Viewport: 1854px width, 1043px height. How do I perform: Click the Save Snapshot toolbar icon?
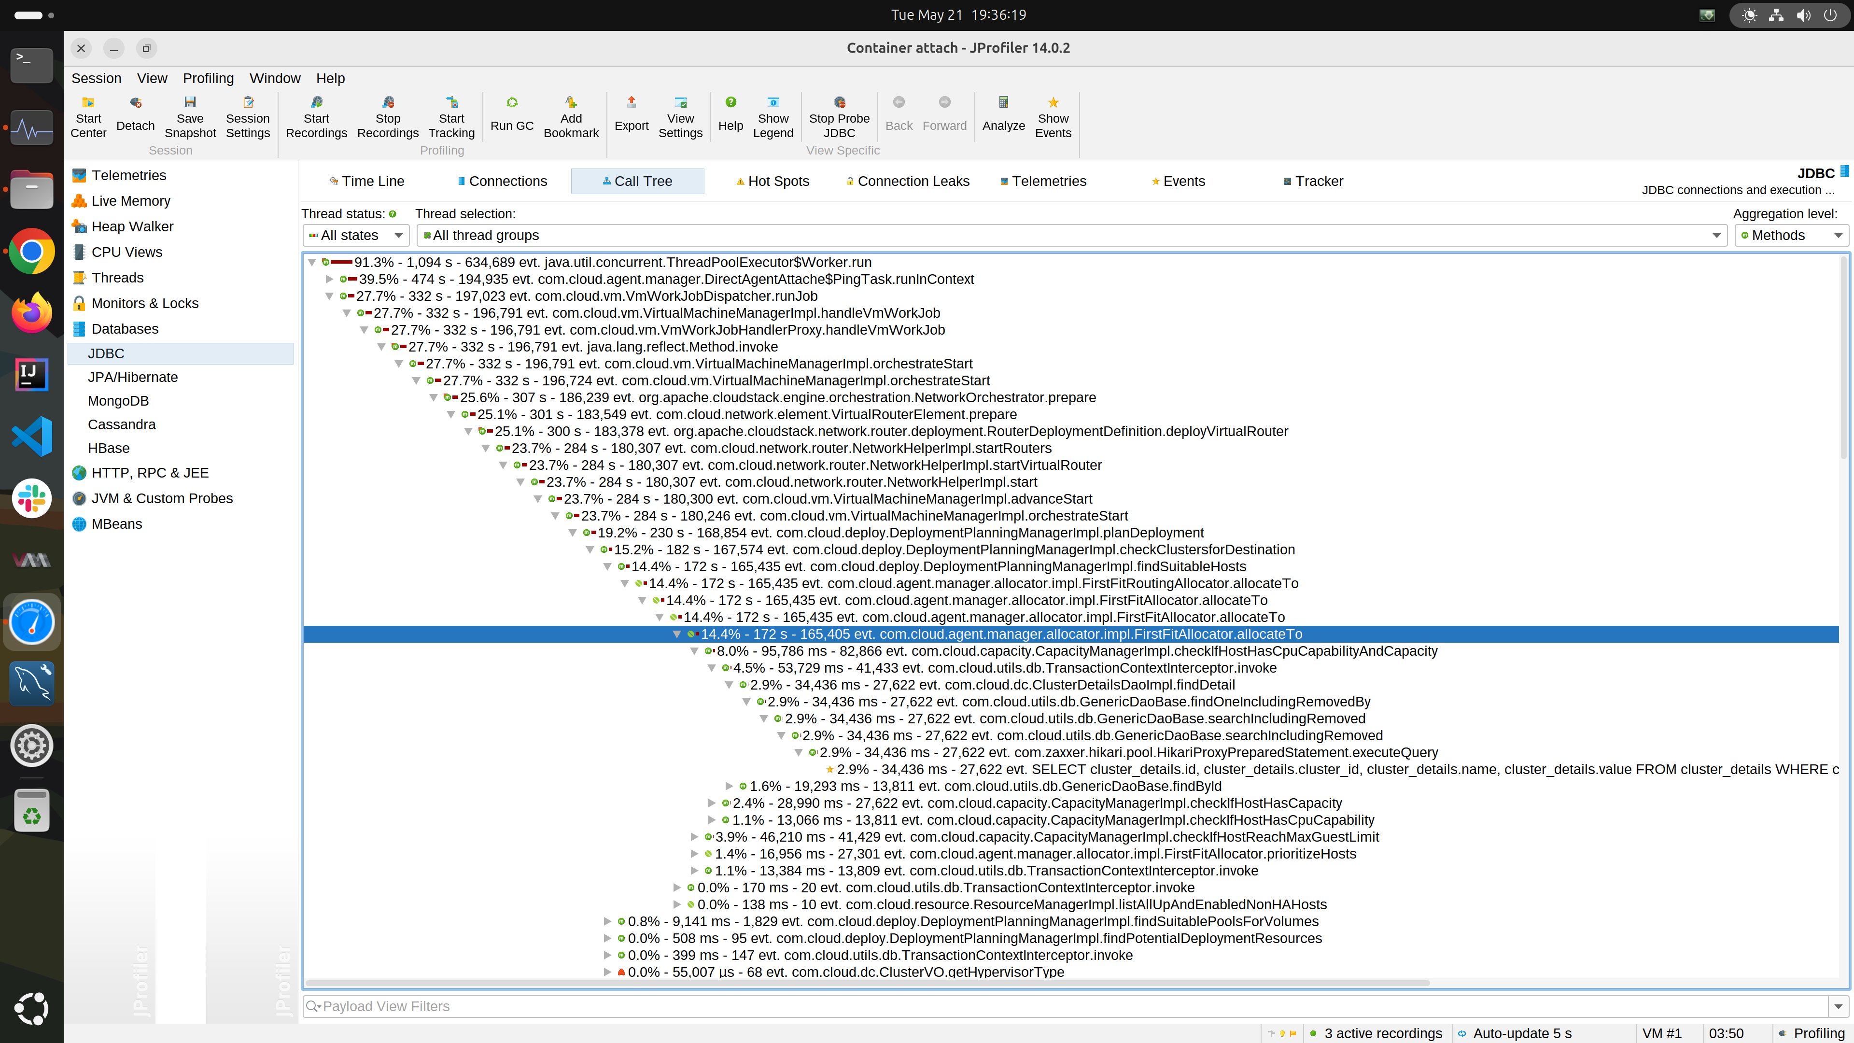[190, 103]
